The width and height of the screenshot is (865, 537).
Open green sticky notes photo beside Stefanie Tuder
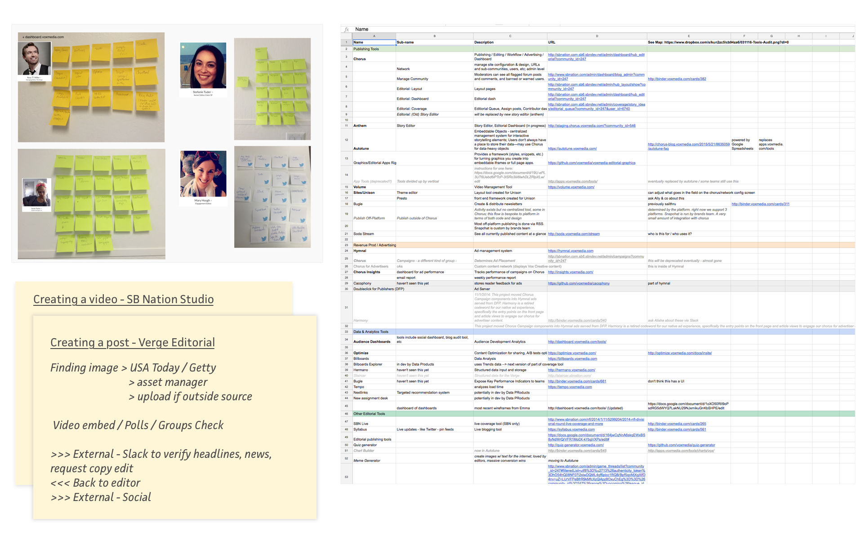pyautogui.click(x=272, y=89)
